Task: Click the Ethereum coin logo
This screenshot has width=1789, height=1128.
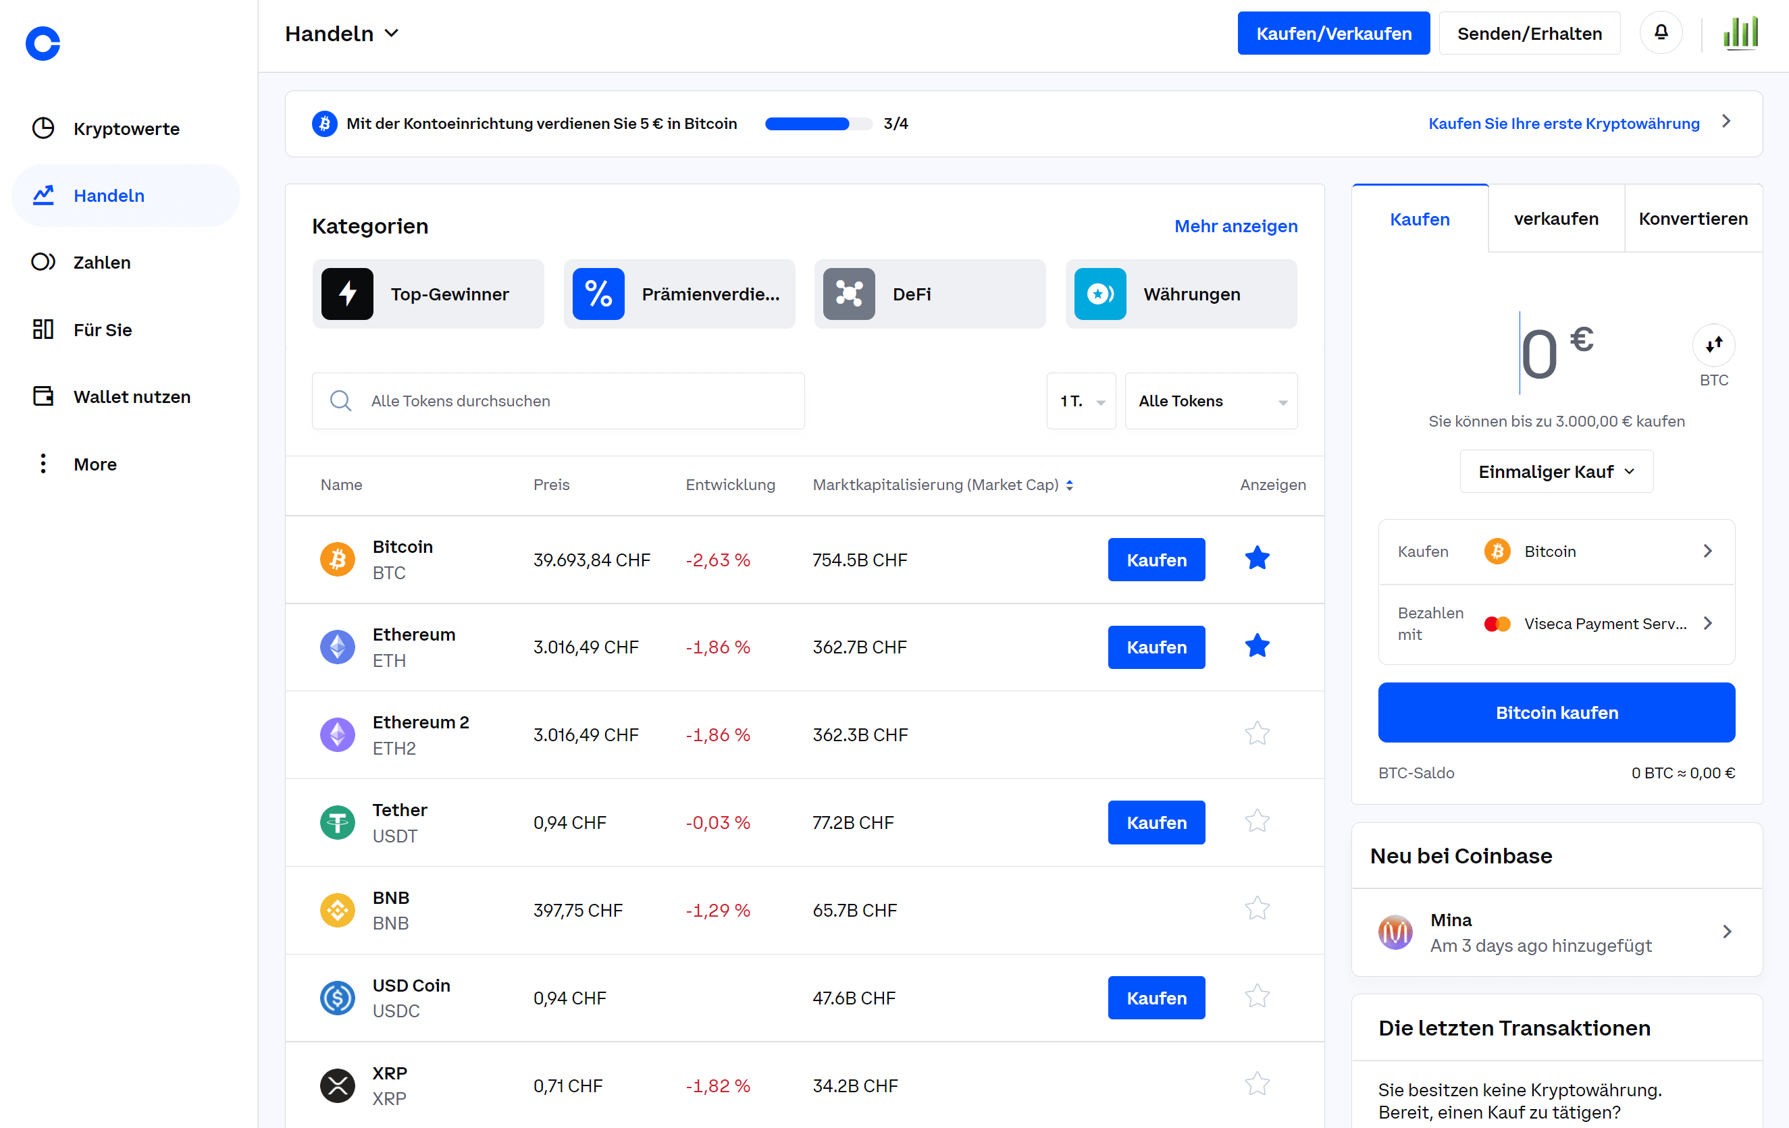Action: click(x=337, y=647)
